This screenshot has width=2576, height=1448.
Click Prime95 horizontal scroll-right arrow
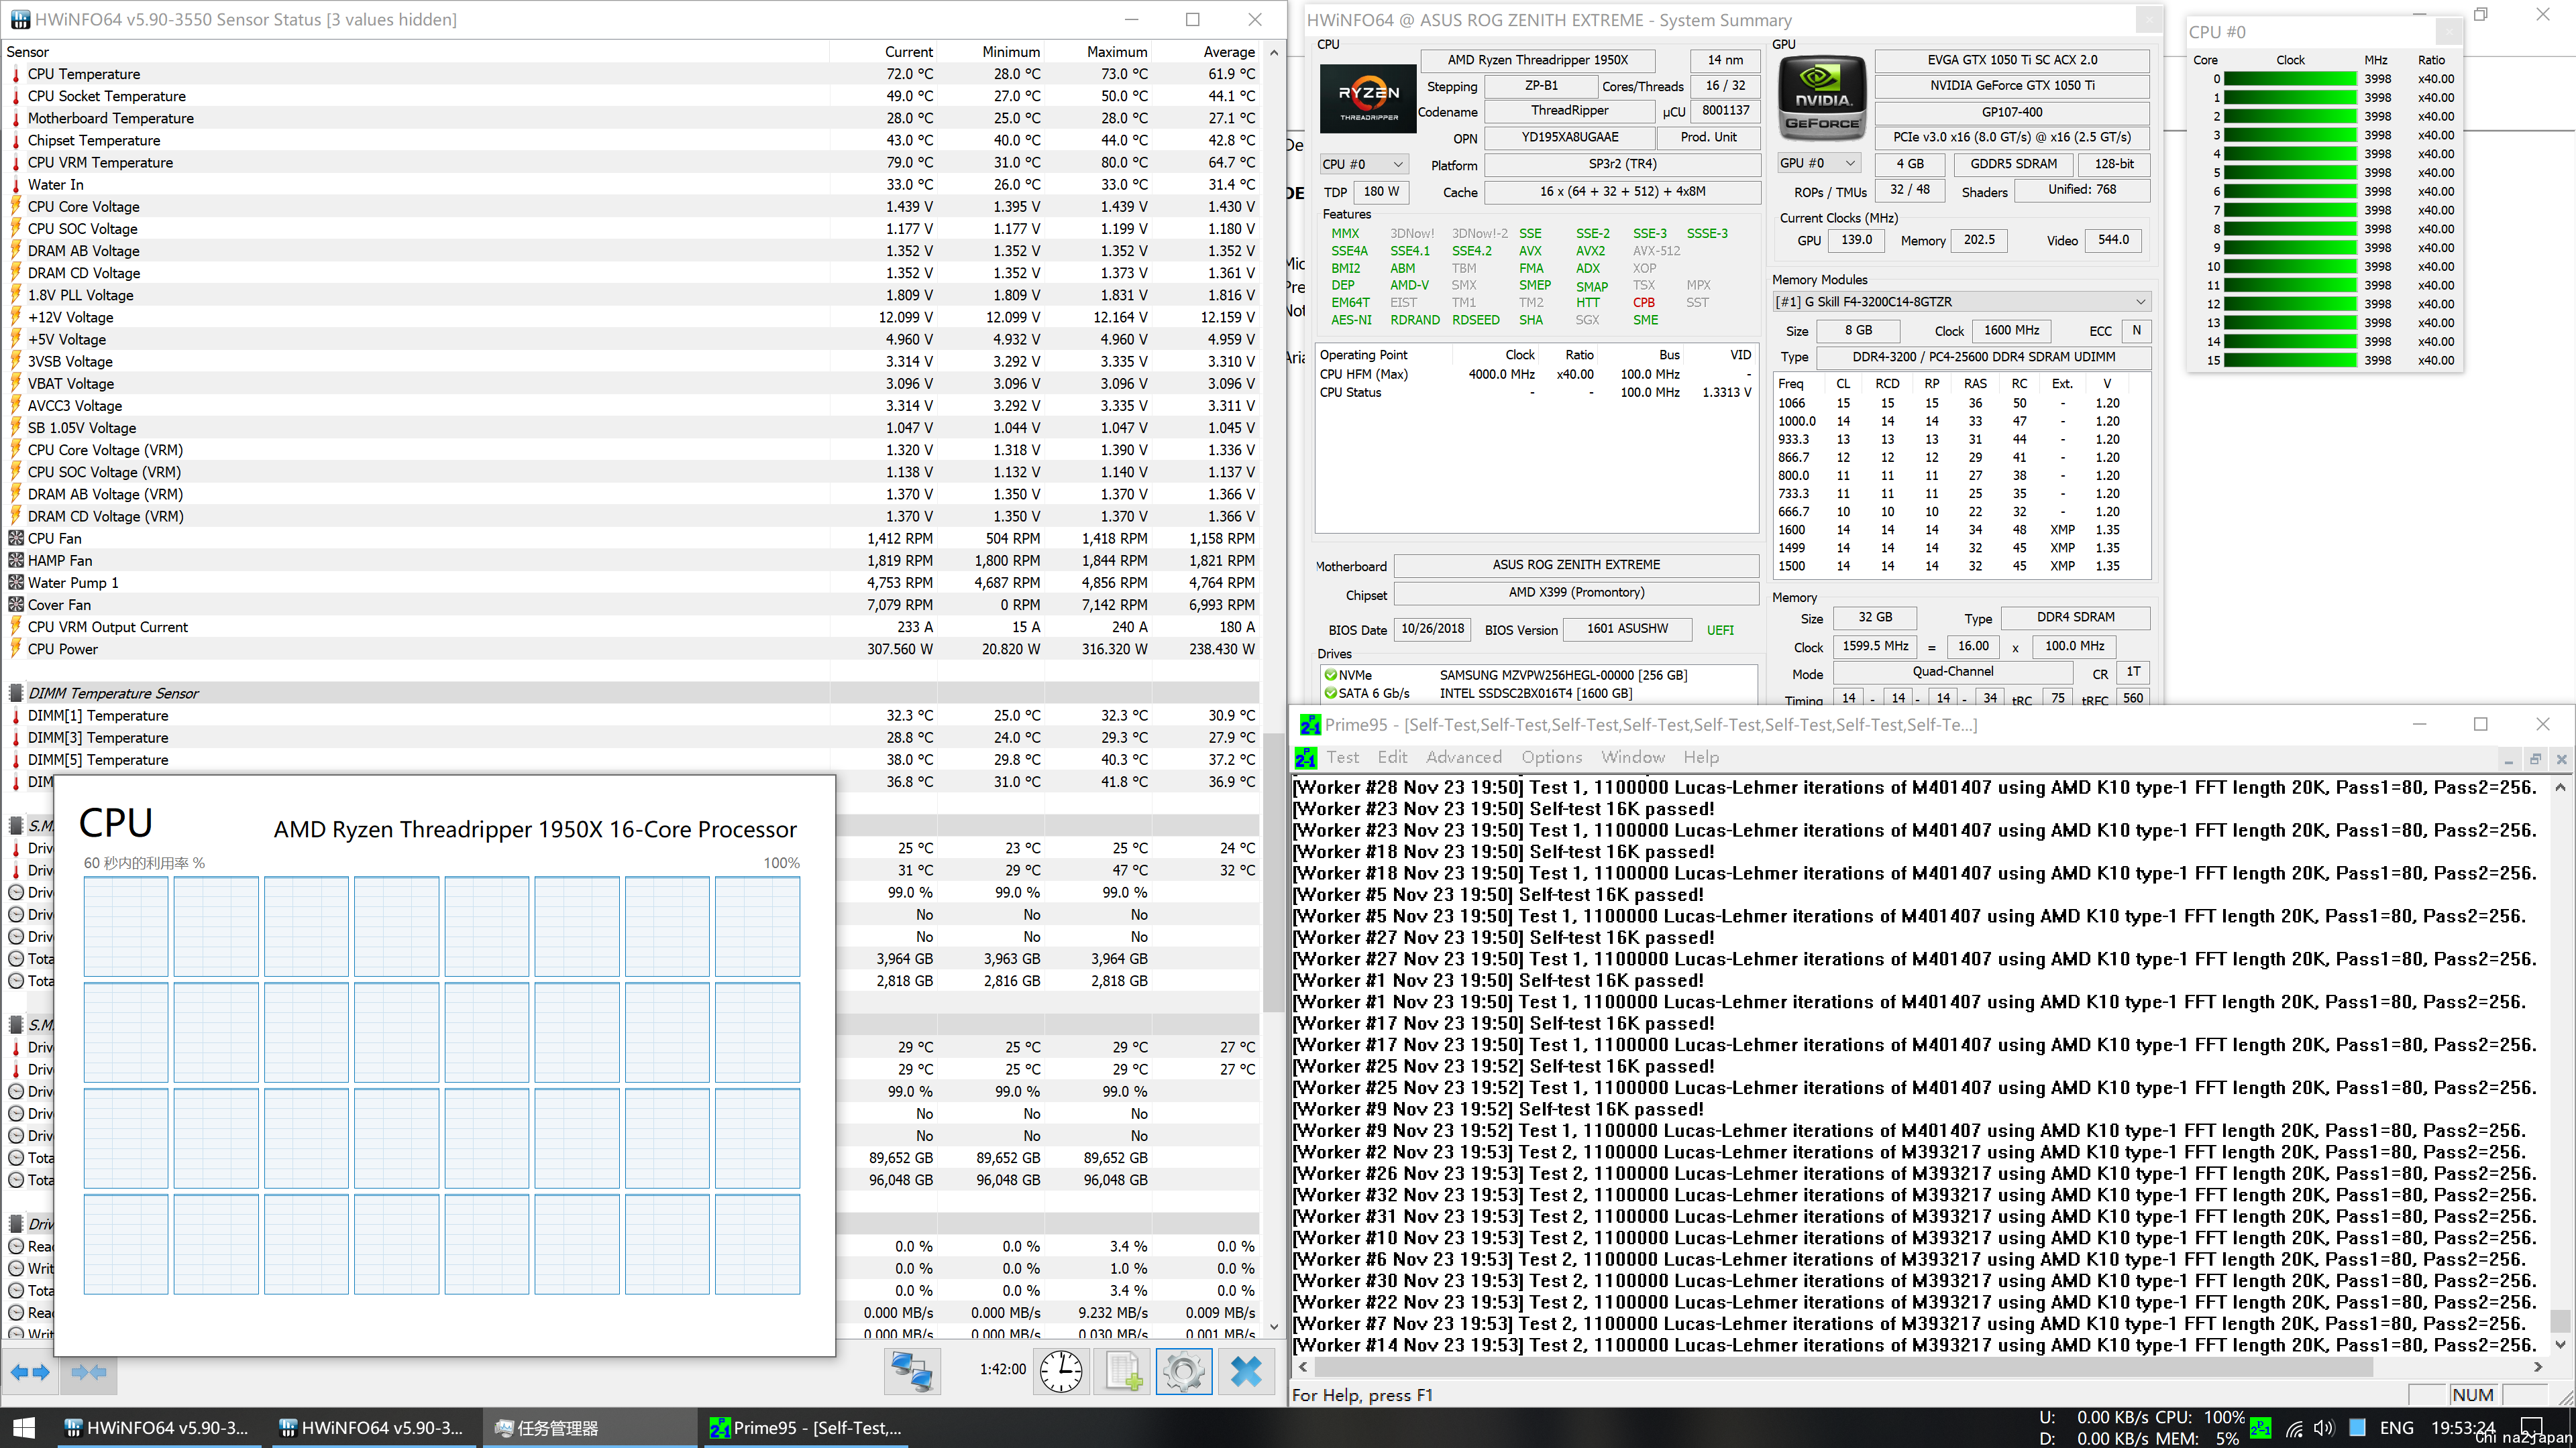click(x=2538, y=1366)
